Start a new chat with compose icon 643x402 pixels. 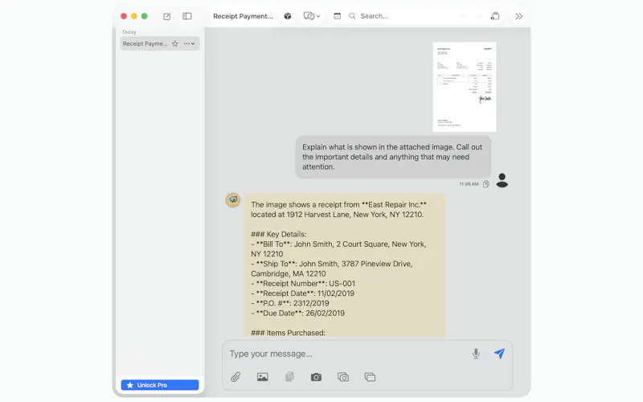[x=167, y=16]
